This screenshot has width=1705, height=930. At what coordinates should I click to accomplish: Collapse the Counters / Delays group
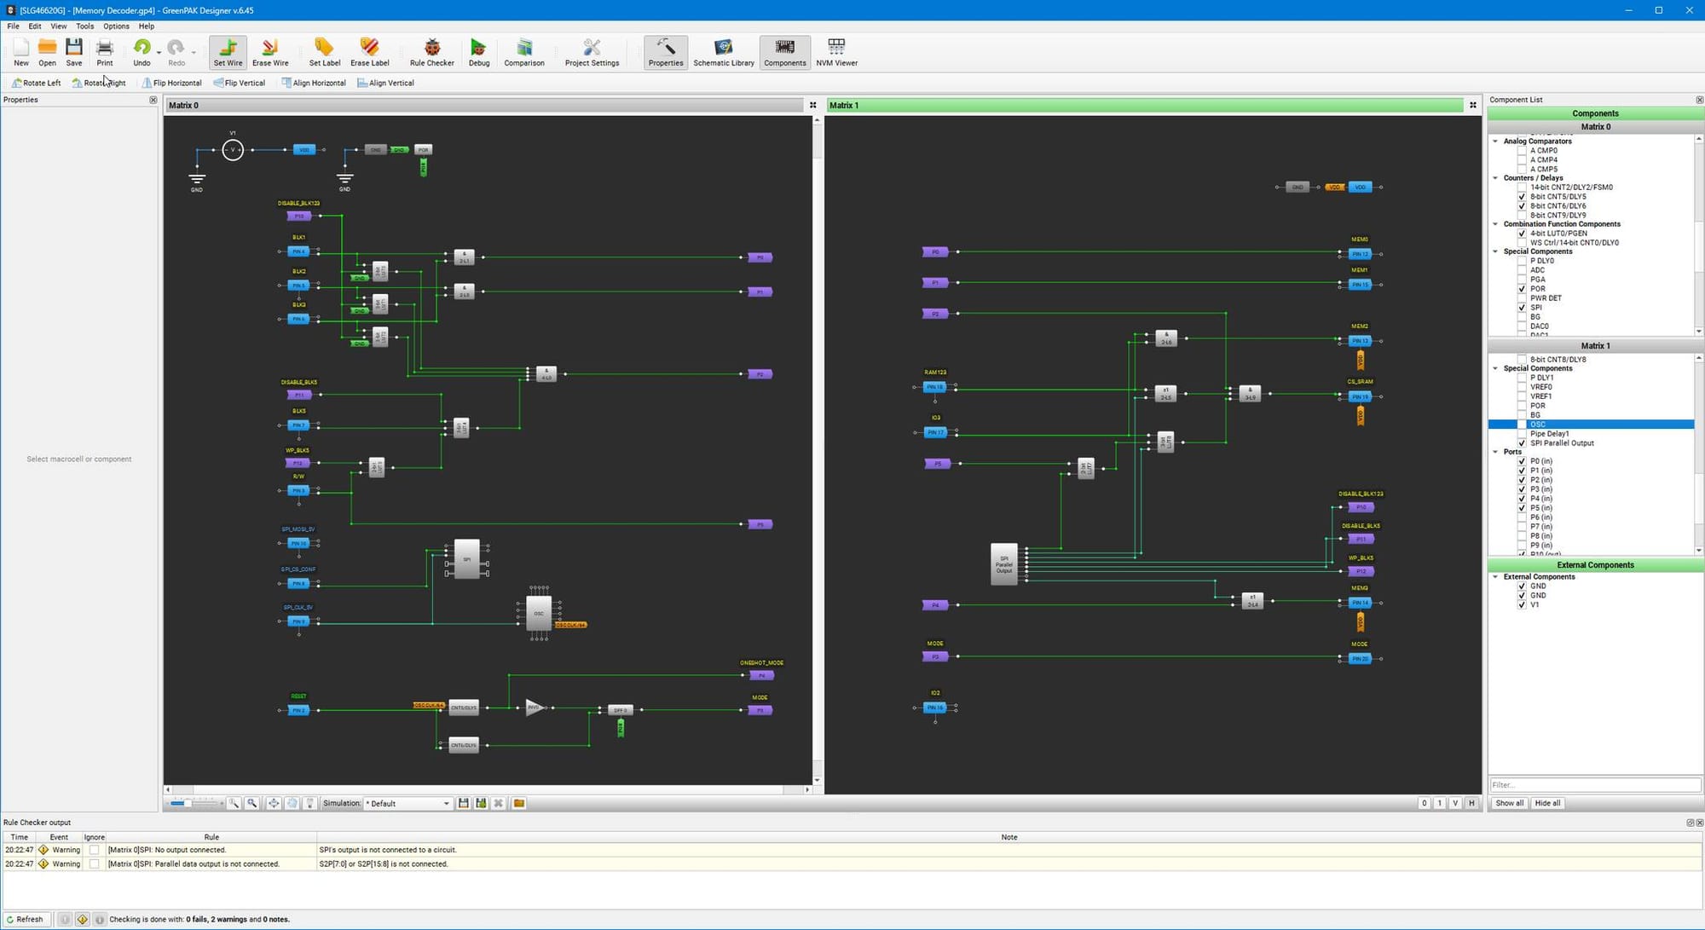point(1495,177)
